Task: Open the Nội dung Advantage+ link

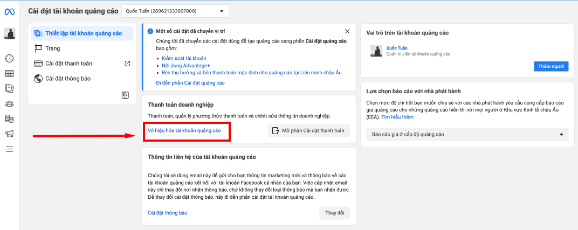Action: coord(186,66)
